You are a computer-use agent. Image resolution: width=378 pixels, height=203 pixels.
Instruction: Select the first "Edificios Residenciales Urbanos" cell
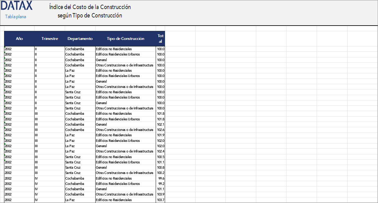pyautogui.click(x=118, y=54)
